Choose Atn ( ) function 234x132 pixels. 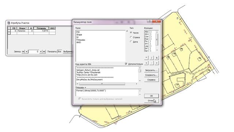point(148,34)
